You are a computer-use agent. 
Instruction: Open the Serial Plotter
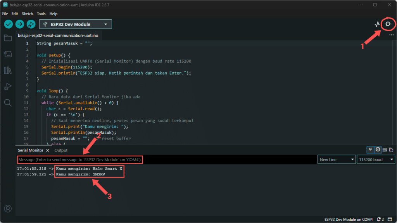[377, 24]
